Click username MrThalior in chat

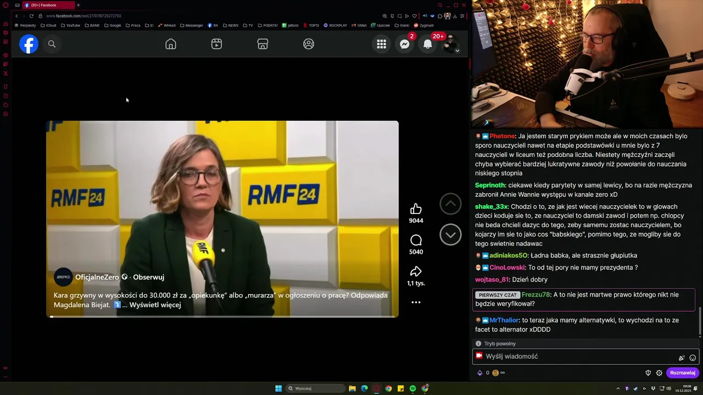[504, 320]
